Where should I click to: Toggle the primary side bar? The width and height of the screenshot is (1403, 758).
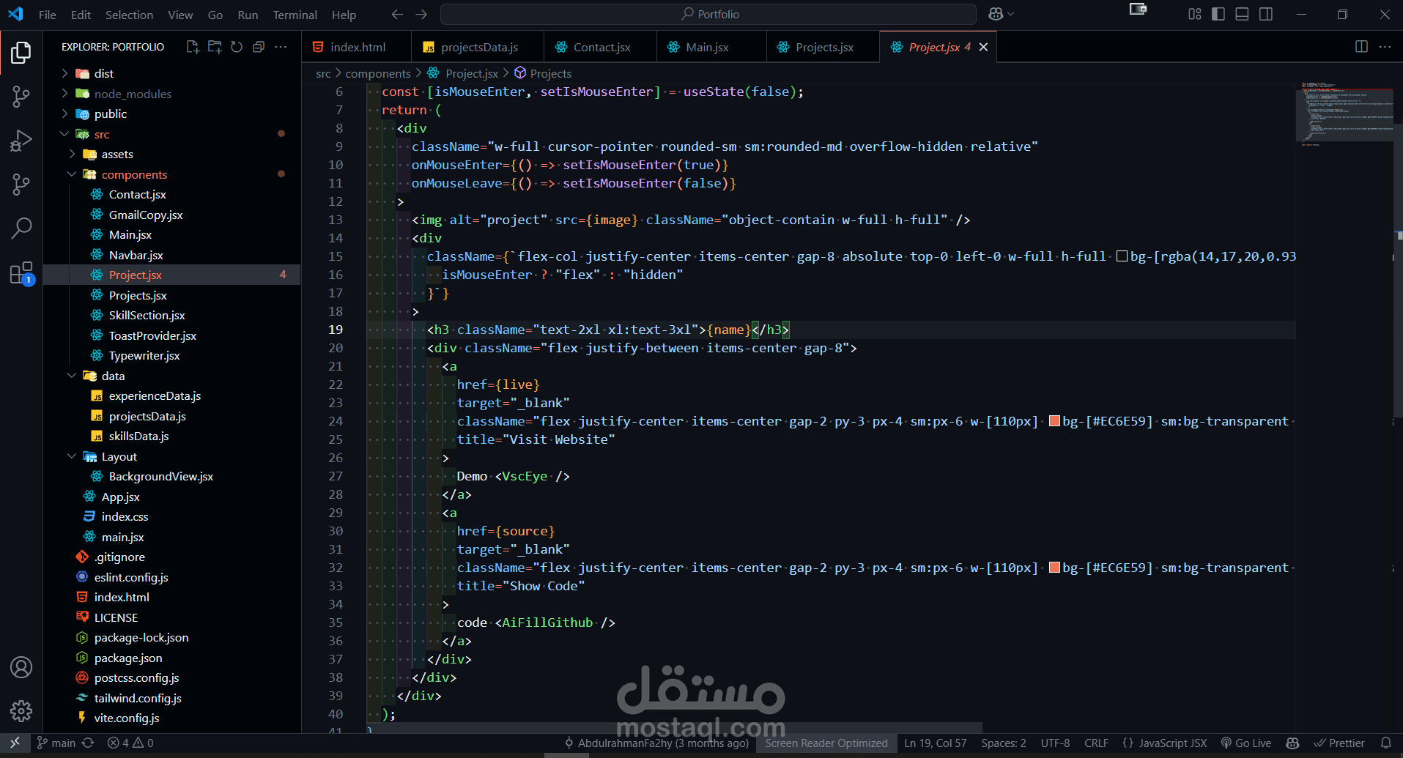pyautogui.click(x=1218, y=15)
